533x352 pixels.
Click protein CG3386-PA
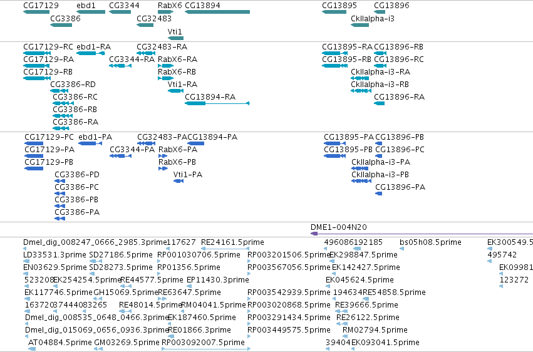coord(77,212)
